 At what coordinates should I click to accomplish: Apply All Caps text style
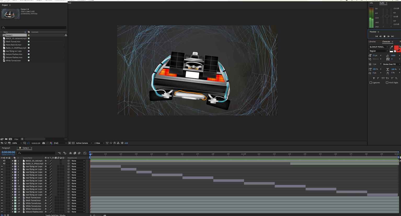pos(383,78)
